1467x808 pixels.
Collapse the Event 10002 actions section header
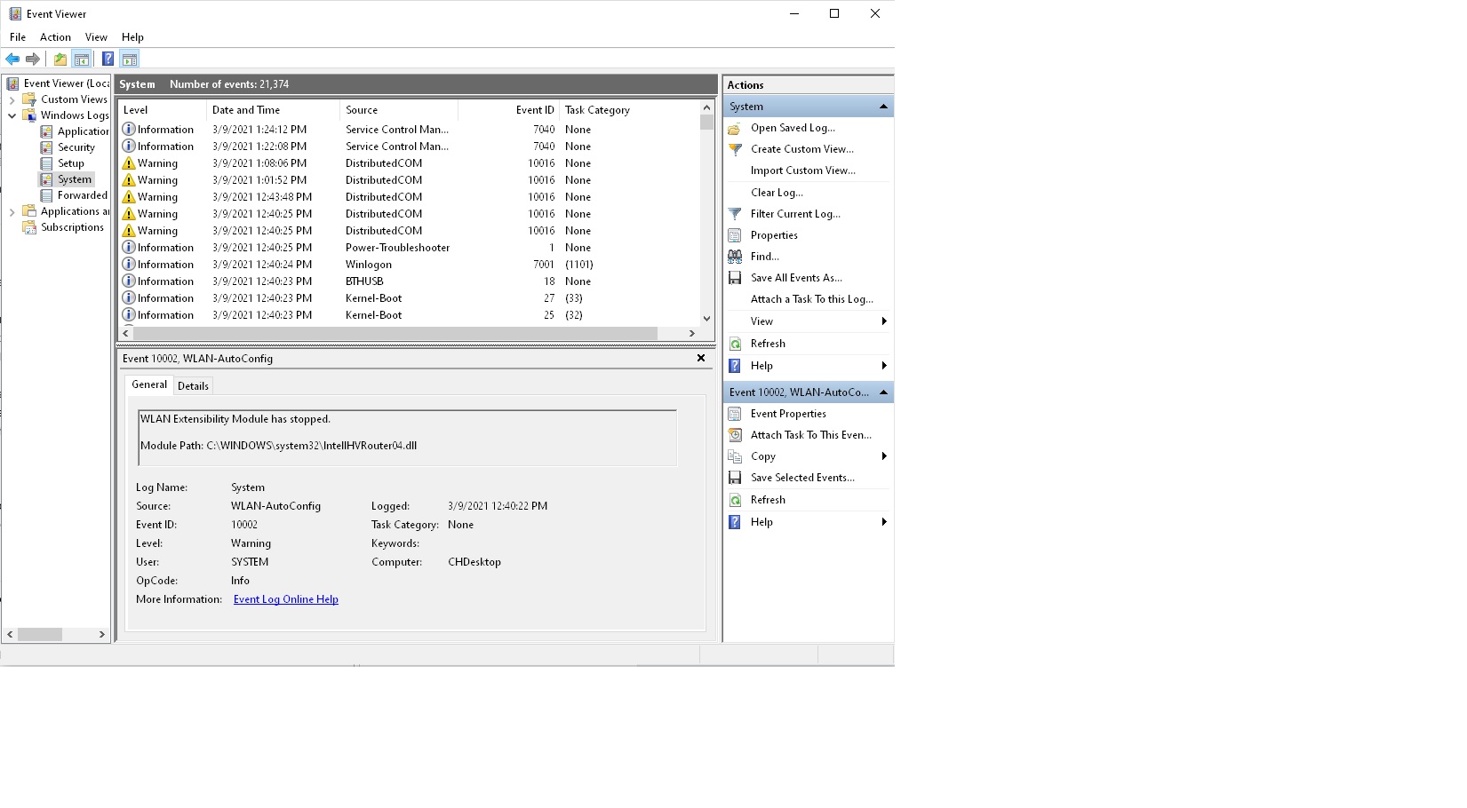(883, 392)
